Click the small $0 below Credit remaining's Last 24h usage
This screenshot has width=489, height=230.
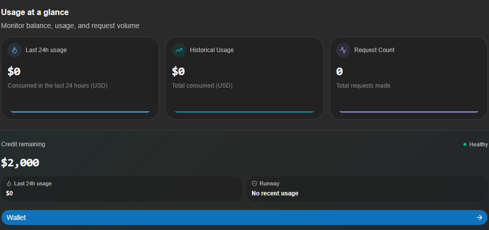pyautogui.click(x=10, y=193)
